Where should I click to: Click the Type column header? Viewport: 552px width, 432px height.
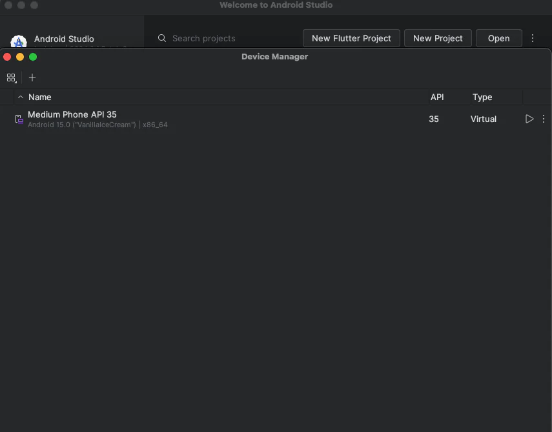(482, 97)
